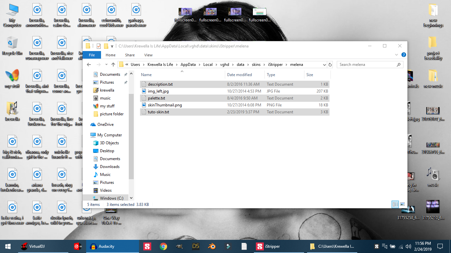Image resolution: width=451 pixels, height=253 pixels.
Task: Go back with the Back arrow
Action: [89, 65]
